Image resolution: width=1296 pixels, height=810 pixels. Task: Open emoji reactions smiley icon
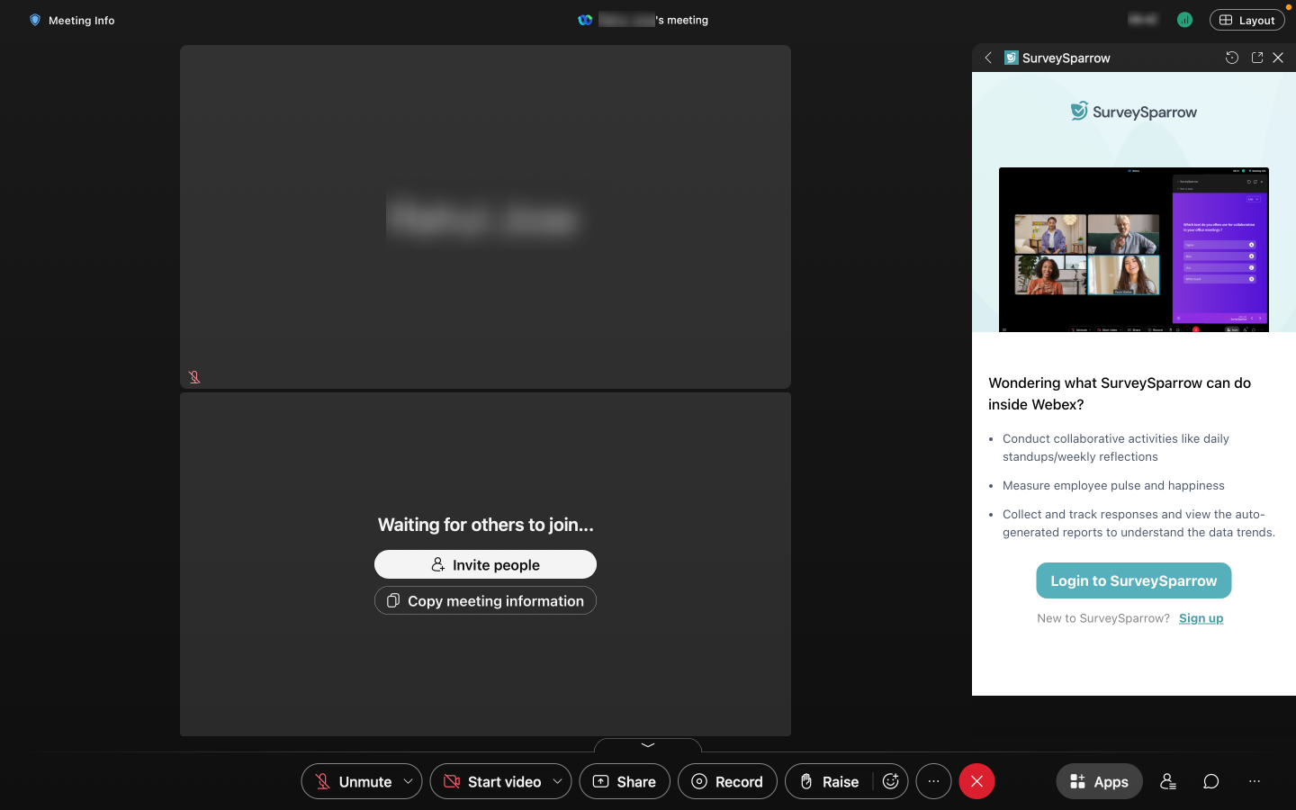click(890, 781)
